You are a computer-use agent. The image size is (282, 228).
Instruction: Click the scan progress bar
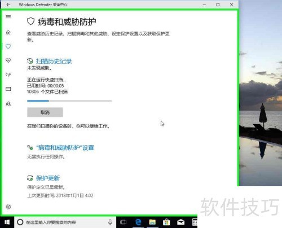[x=69, y=101]
